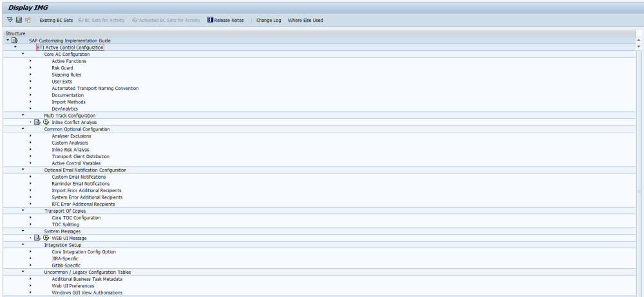The height and width of the screenshot is (297, 644).
Task: Open the Change Log
Action: click(x=269, y=20)
